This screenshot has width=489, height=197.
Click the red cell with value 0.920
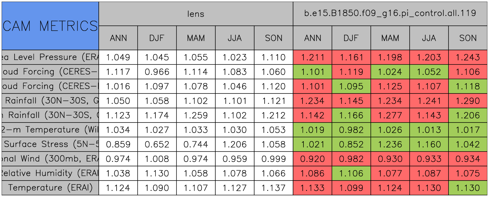312,159
